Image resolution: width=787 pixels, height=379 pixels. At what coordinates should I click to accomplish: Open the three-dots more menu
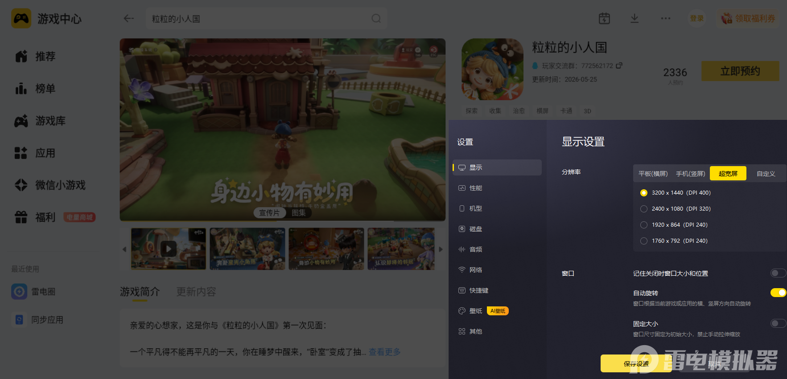pyautogui.click(x=666, y=18)
